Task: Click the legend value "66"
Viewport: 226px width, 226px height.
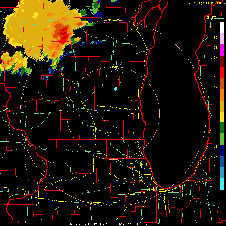Action: click(216, 28)
